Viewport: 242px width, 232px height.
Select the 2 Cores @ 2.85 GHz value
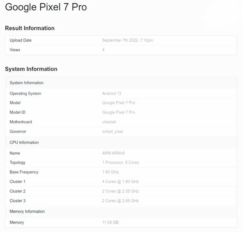[x=120, y=201]
